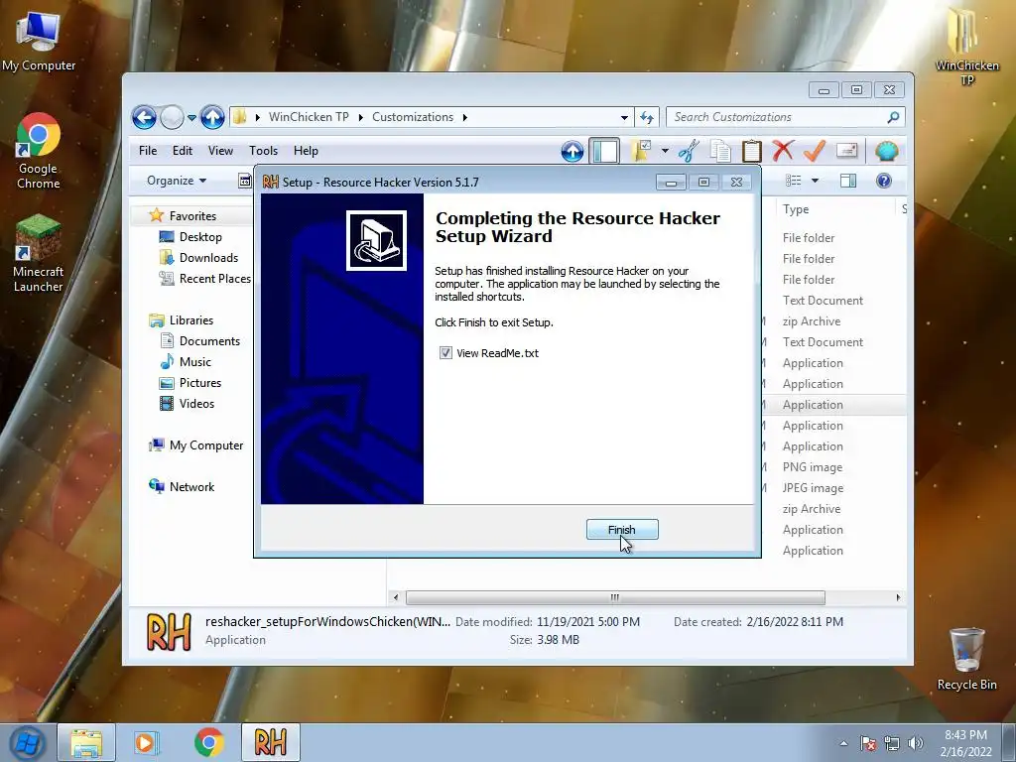This screenshot has width=1016, height=762.
Task: Click the Up folder button beside address bar
Action: pos(212,117)
